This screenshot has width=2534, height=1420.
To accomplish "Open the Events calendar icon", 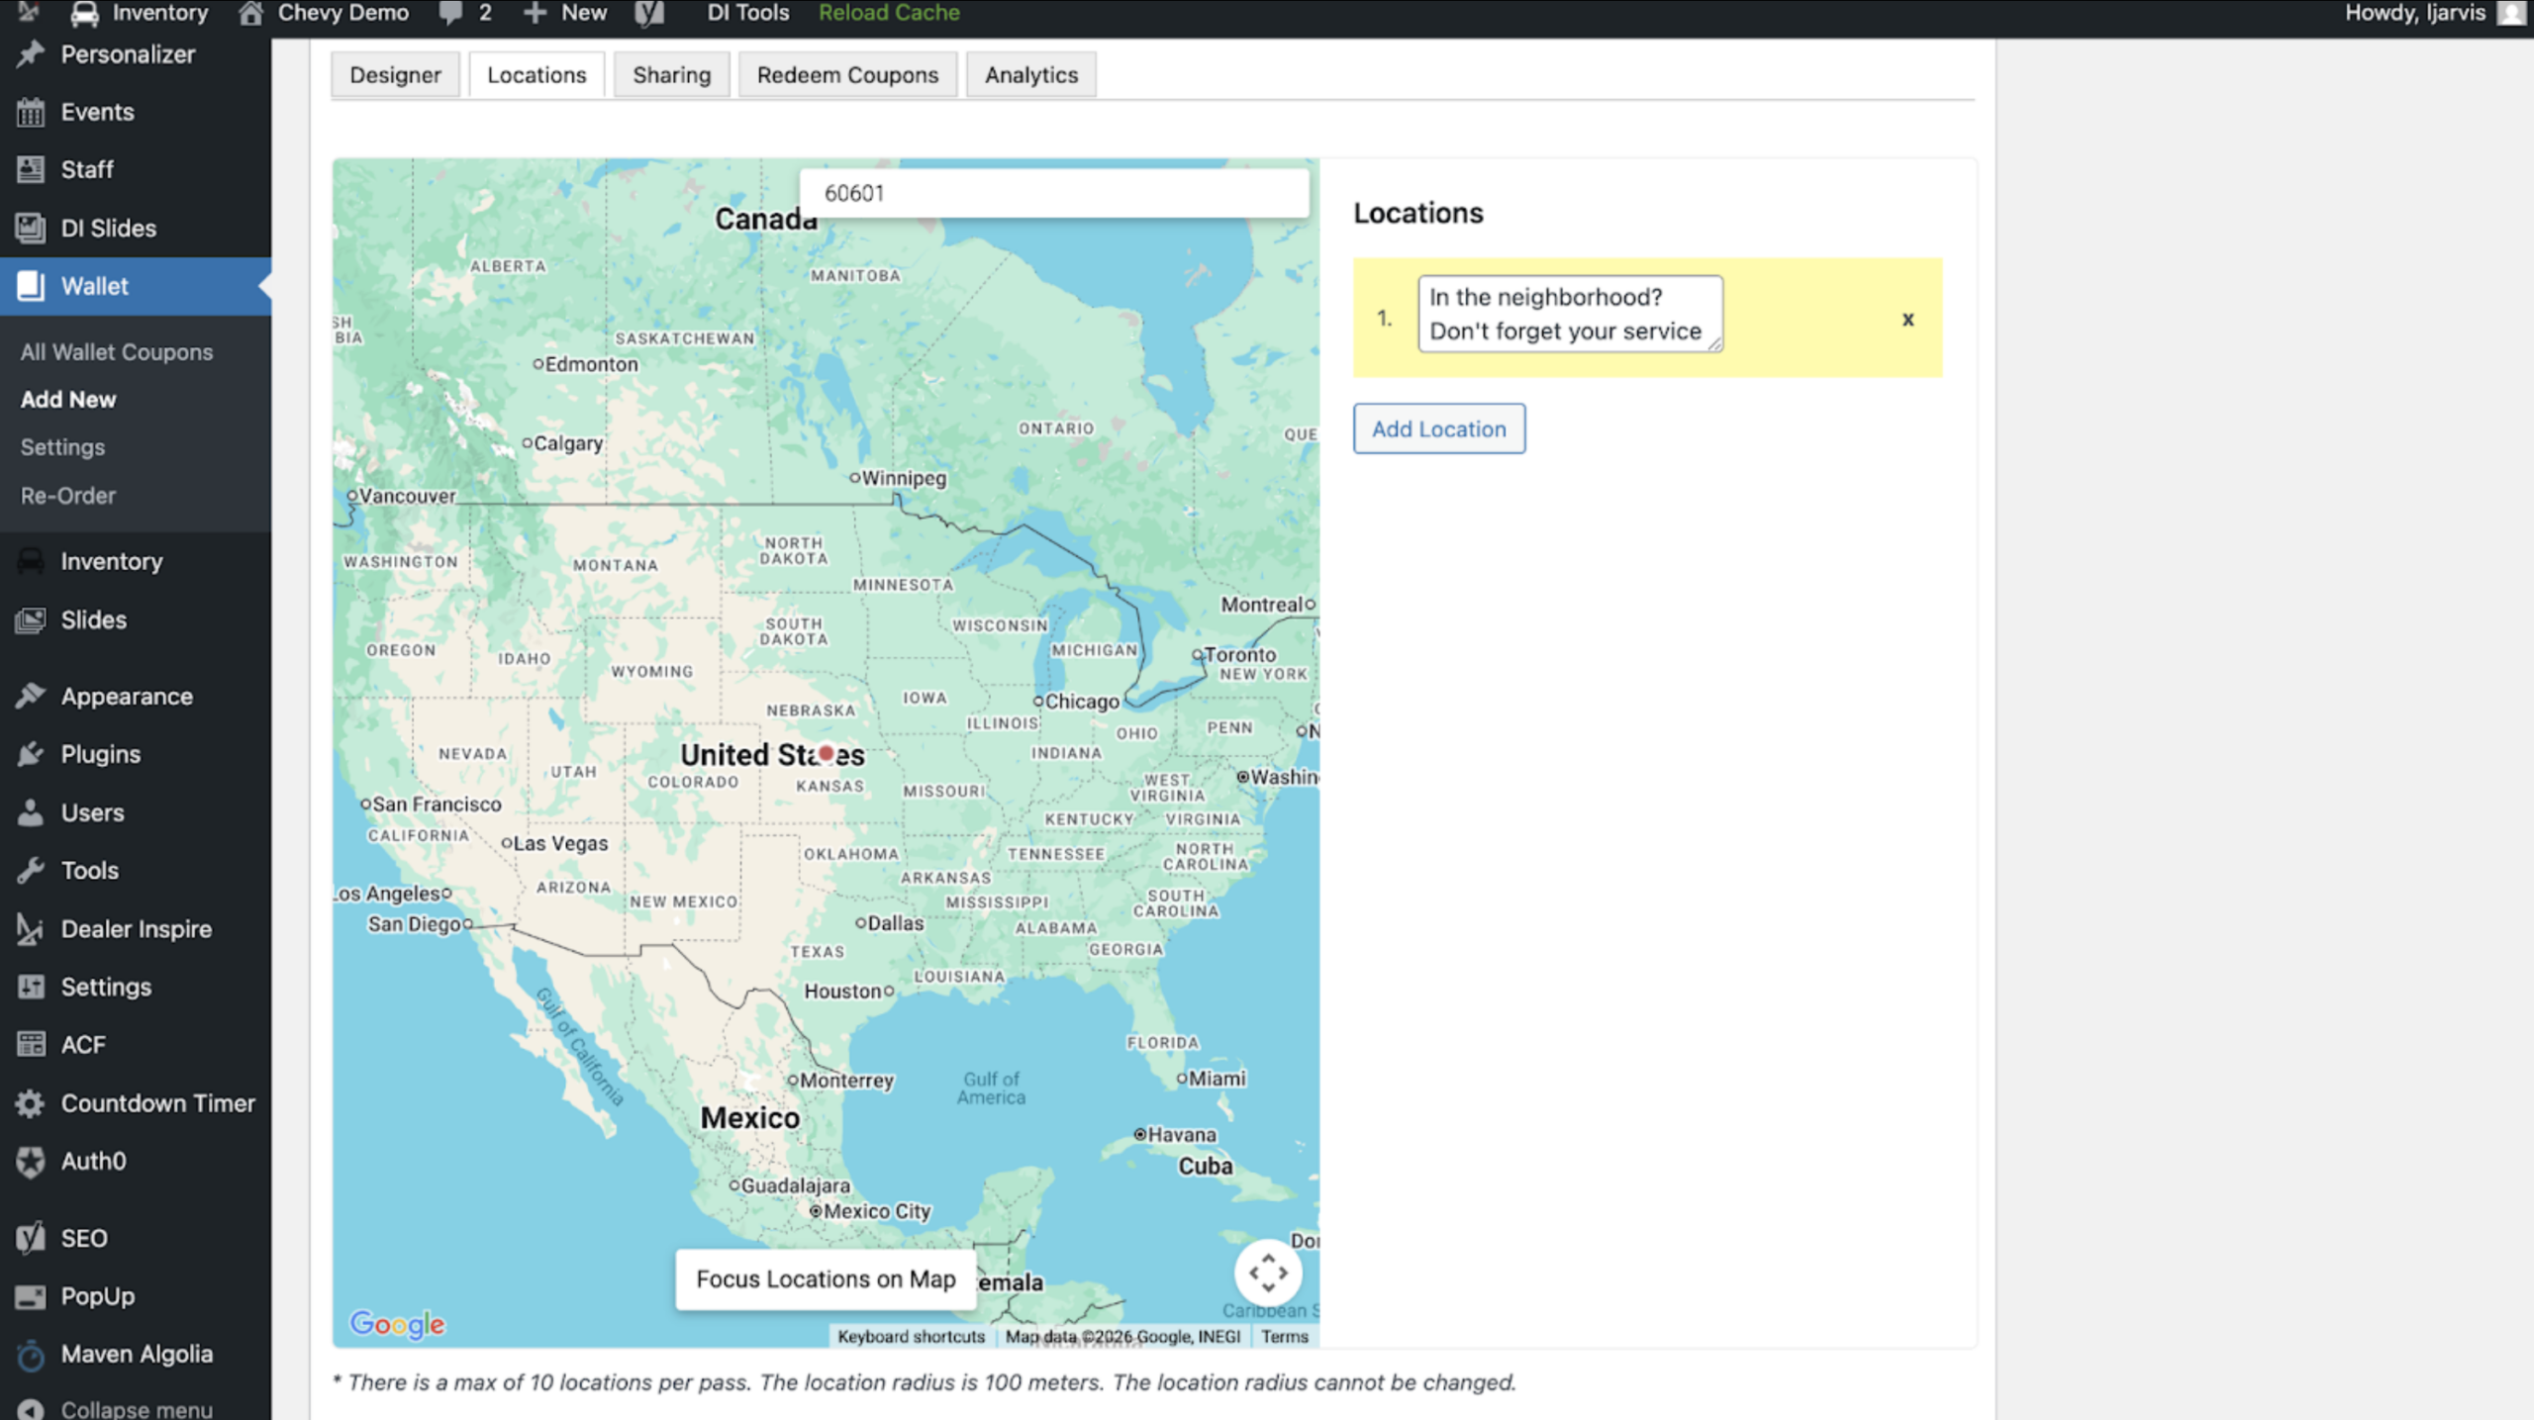I will 31,112.
